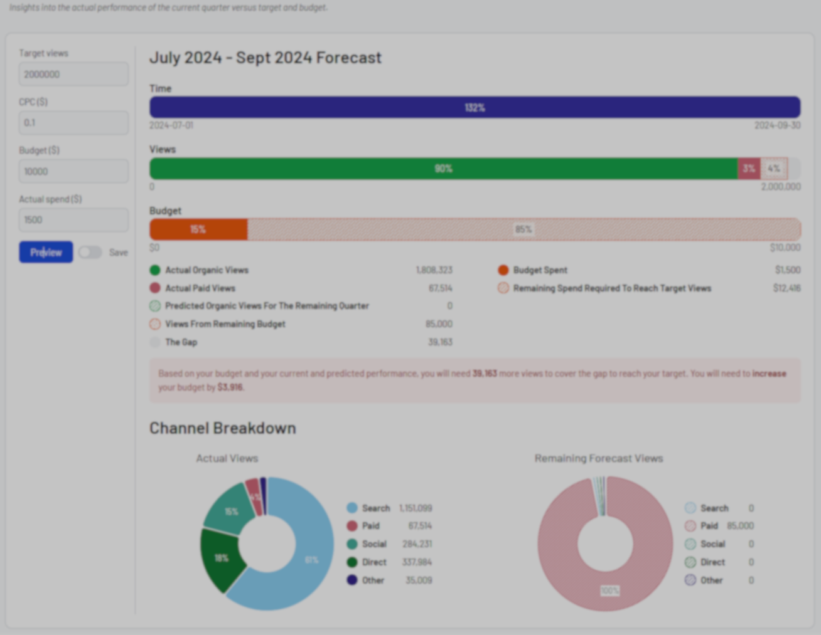Screen dimensions: 821x635
Task: Click the 3% paid views bar segment
Action: pyautogui.click(x=749, y=169)
